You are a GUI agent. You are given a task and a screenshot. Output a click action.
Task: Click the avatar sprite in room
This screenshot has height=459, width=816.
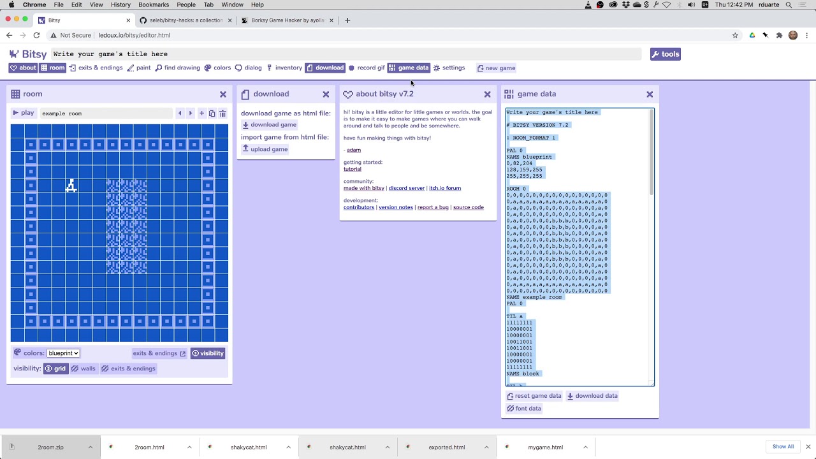pyautogui.click(x=71, y=186)
